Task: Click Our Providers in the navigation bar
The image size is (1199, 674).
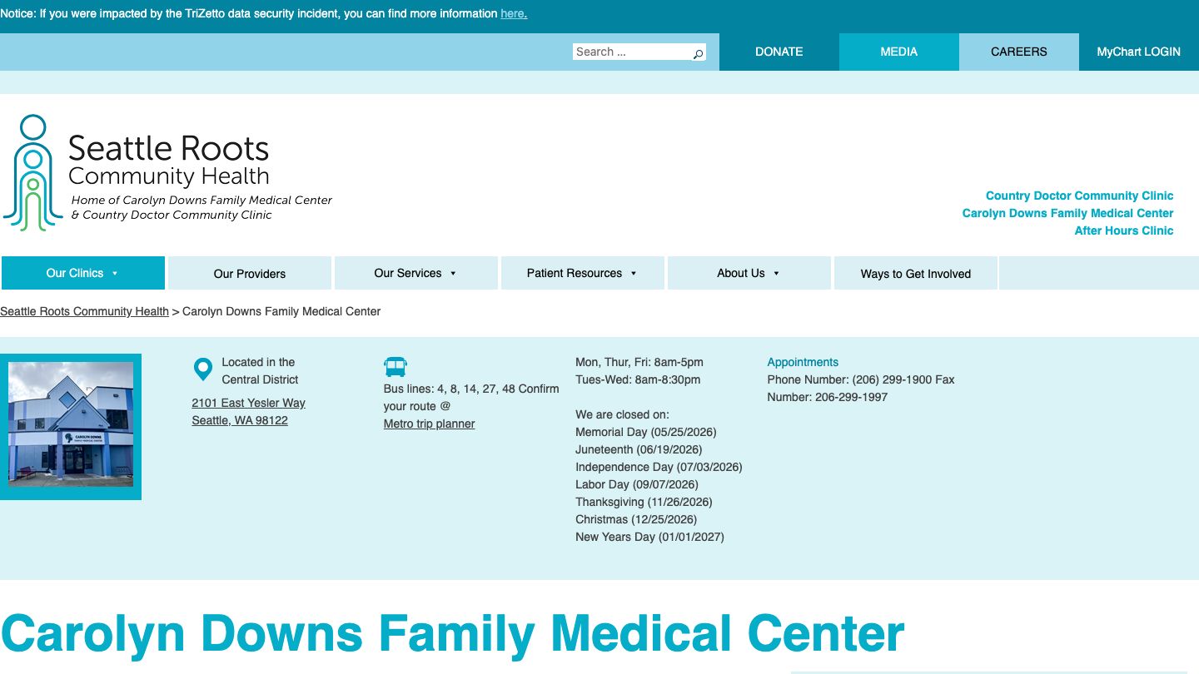Action: click(x=249, y=272)
